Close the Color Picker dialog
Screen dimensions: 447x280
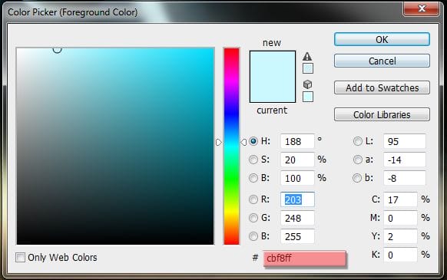421,8
